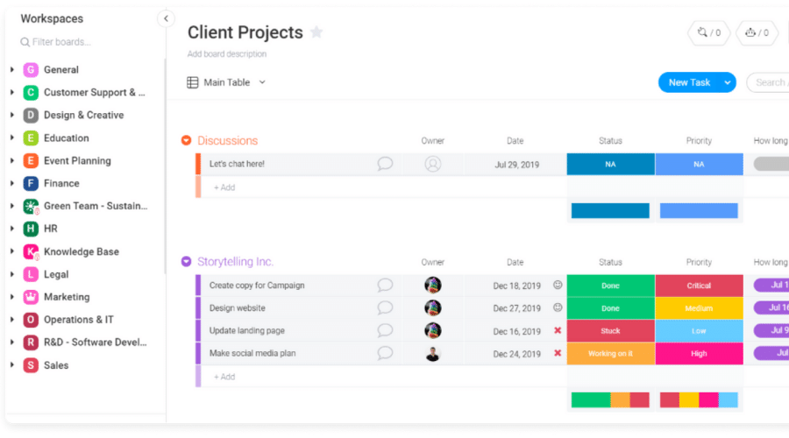Click owner avatar for Make social media plan
The image size is (789, 438).
click(x=432, y=354)
